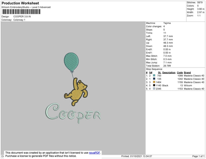Screen dimensions: 206x159
Task: Click the Total Bobbin value 29.76ft
Action: pyautogui.click(x=167, y=66)
